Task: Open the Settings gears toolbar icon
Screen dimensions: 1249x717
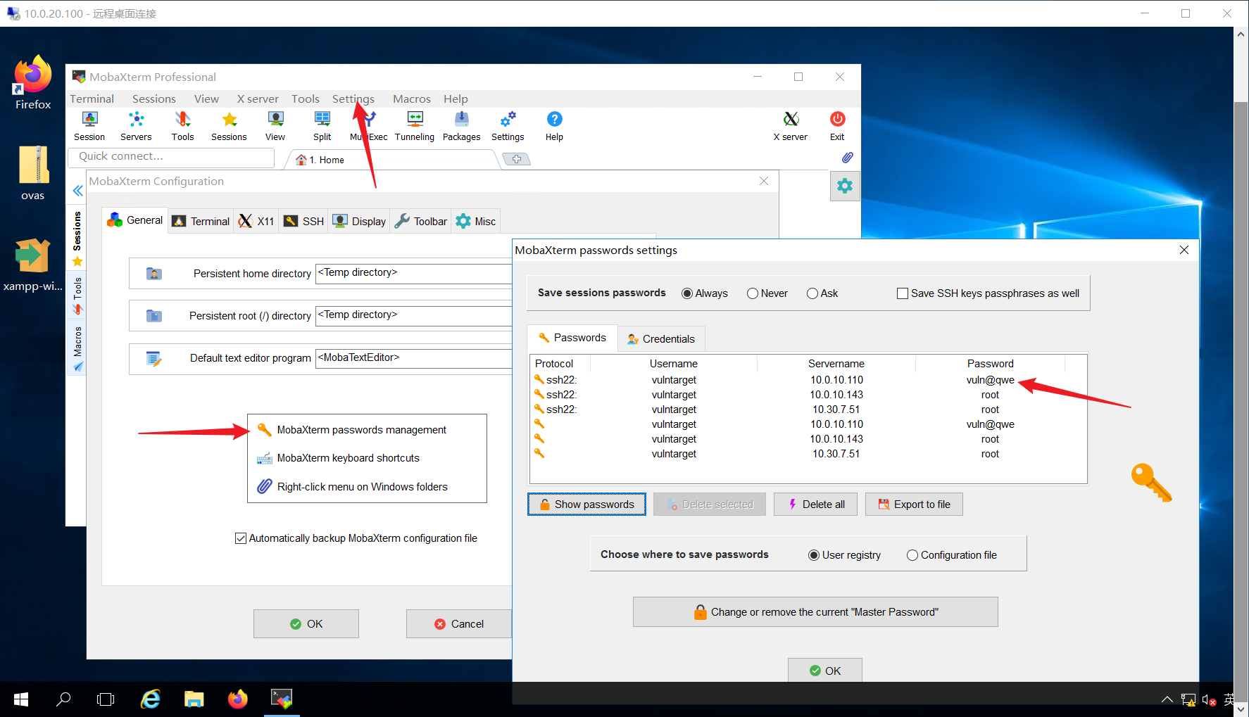Action: coord(508,127)
